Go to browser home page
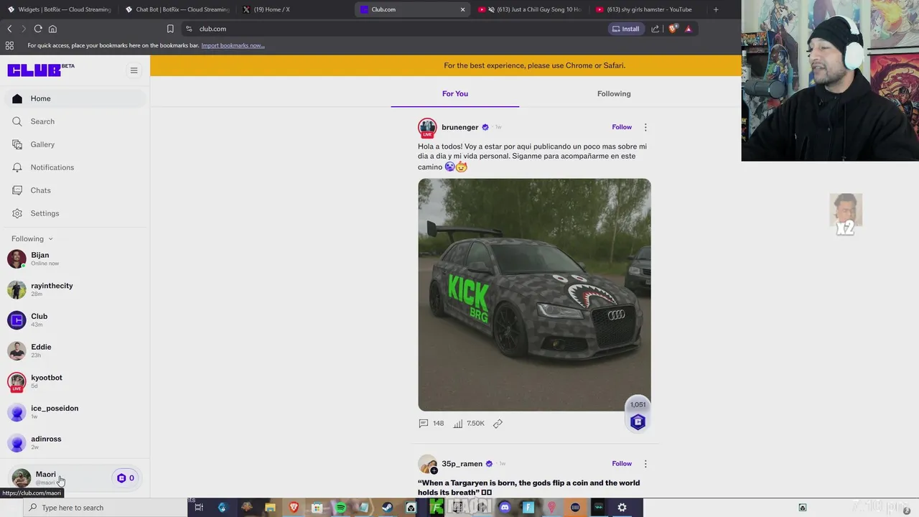 pyautogui.click(x=52, y=29)
